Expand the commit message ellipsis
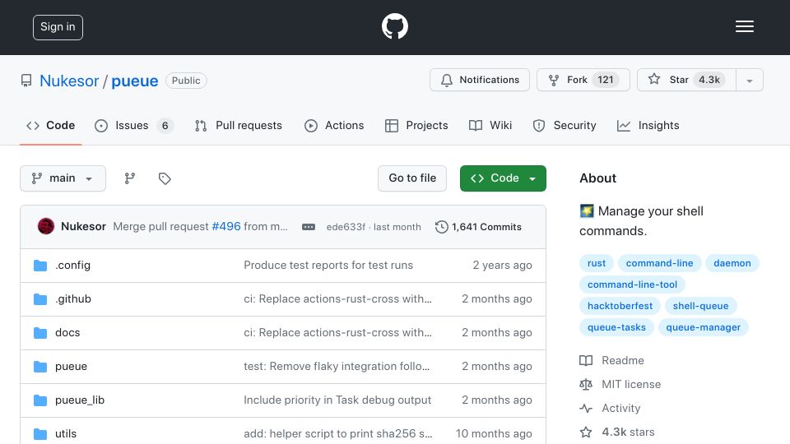 coord(309,227)
